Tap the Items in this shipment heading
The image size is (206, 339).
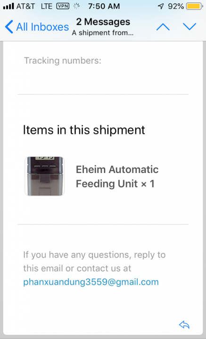84,130
